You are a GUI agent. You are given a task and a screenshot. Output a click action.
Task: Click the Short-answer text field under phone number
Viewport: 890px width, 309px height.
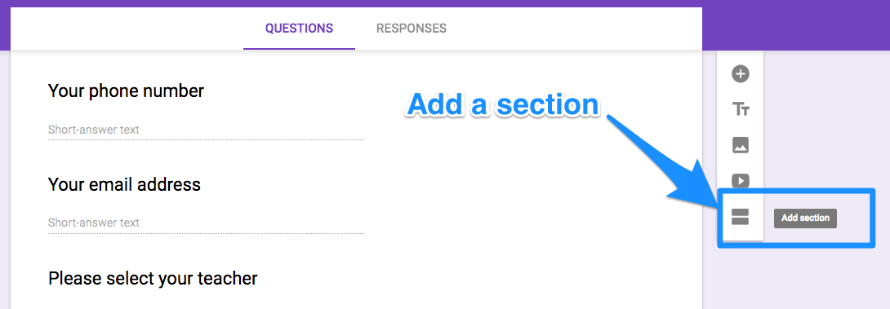(x=206, y=130)
